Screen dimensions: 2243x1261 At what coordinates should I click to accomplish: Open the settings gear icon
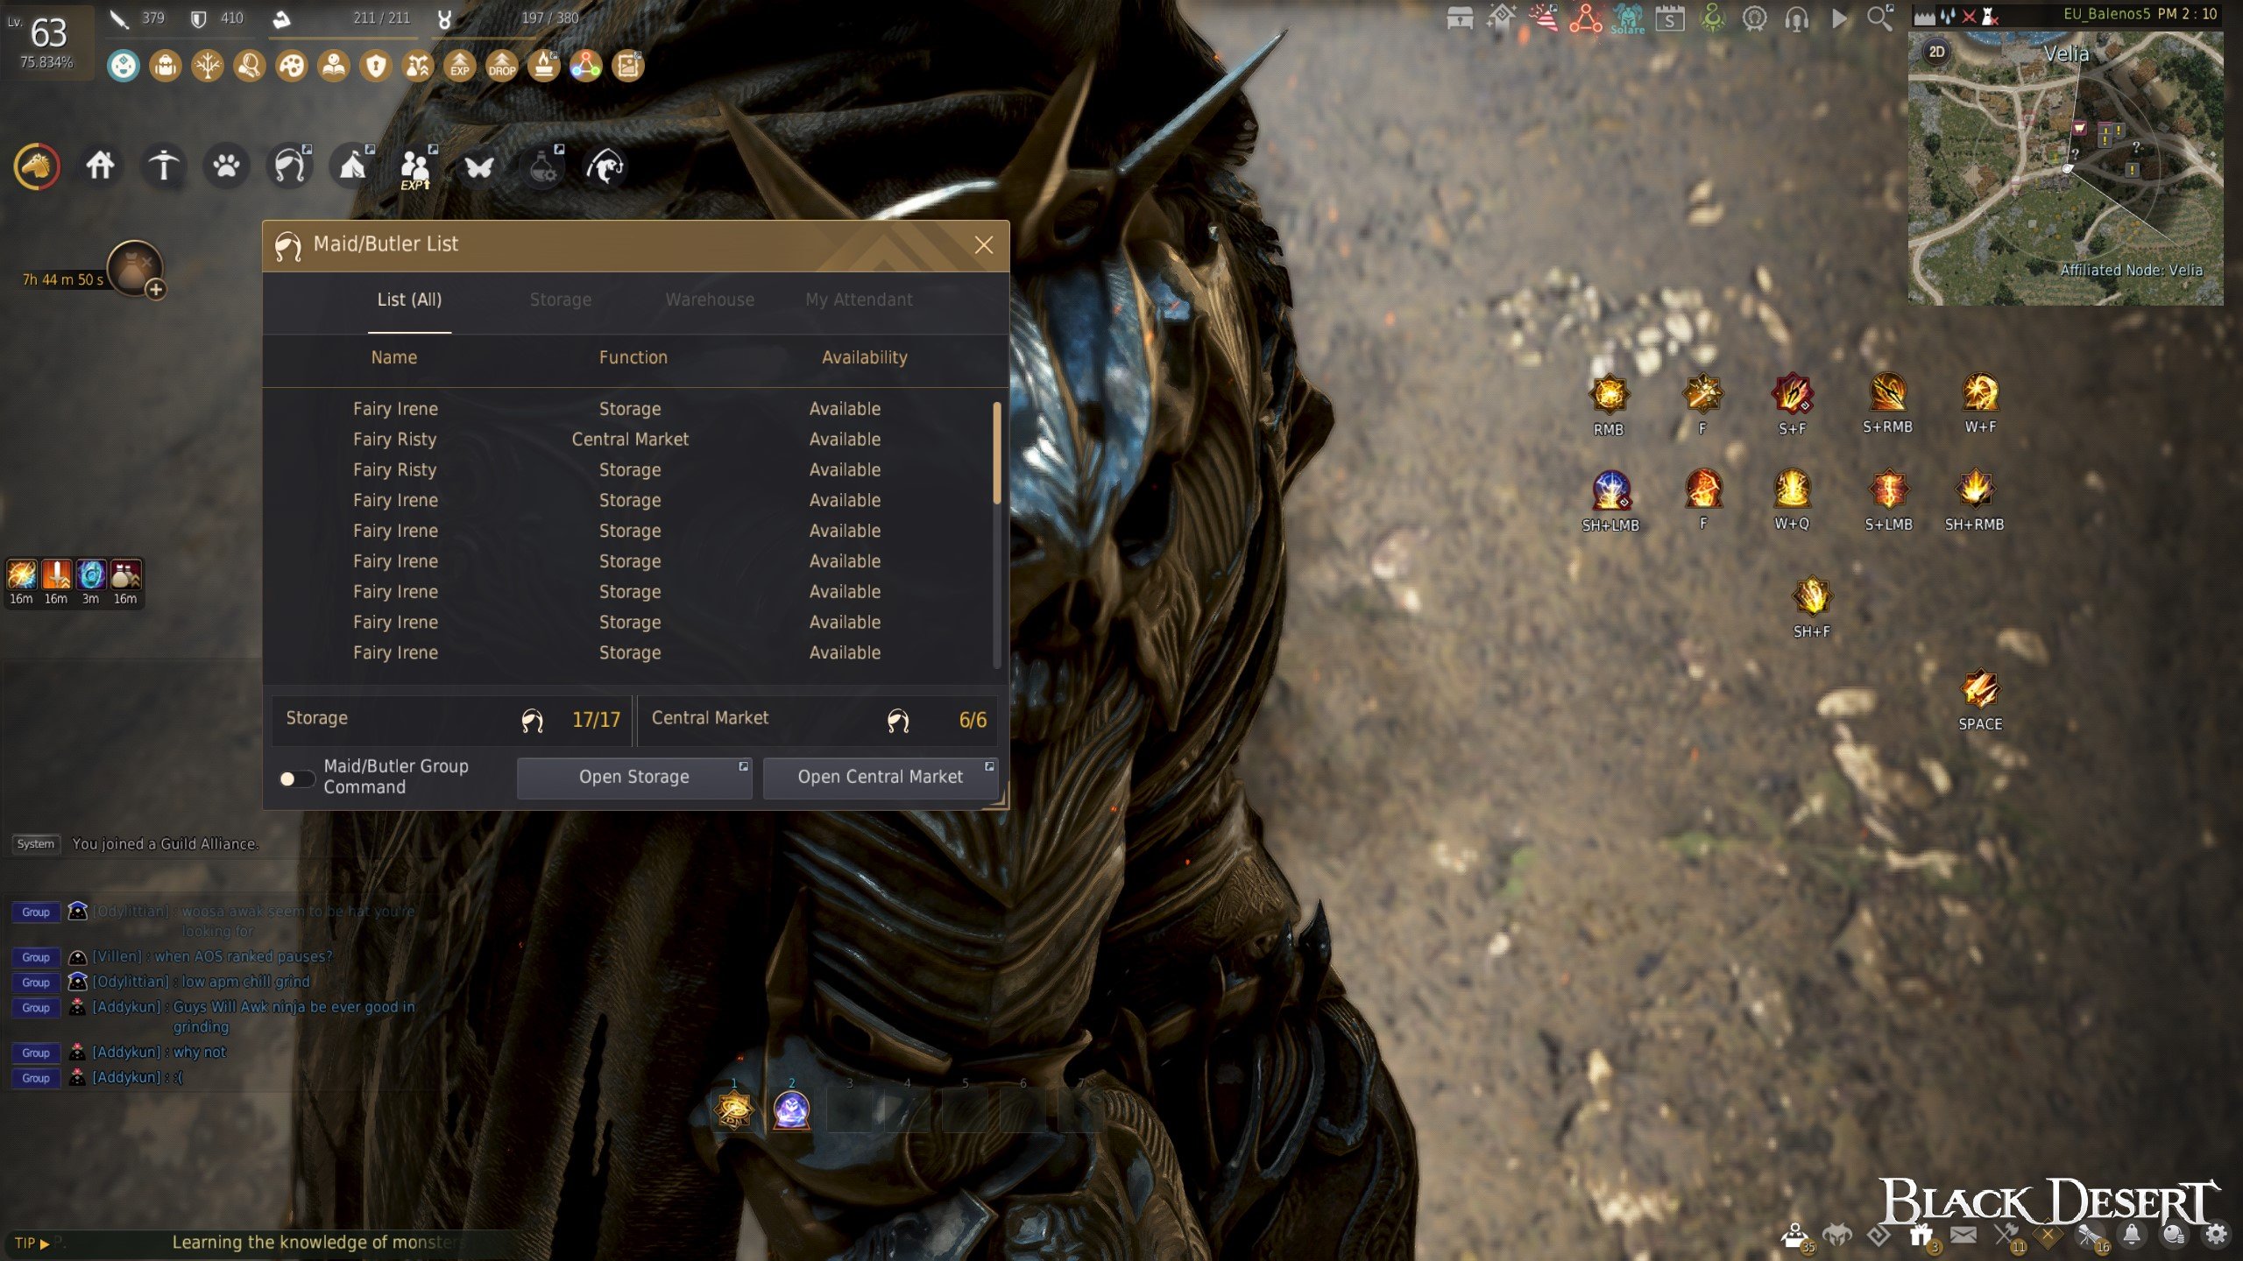click(2216, 1235)
